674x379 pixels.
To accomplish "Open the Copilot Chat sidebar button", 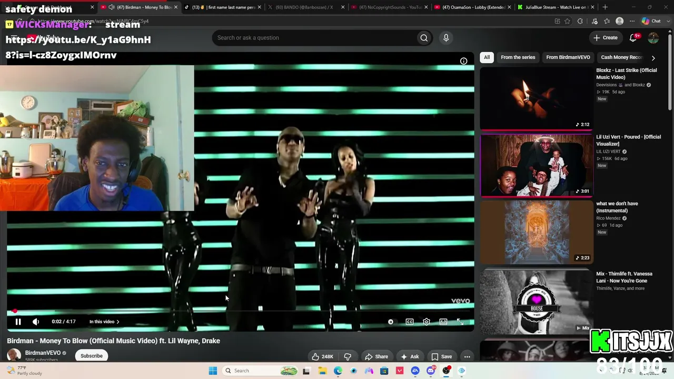I will point(651,21).
